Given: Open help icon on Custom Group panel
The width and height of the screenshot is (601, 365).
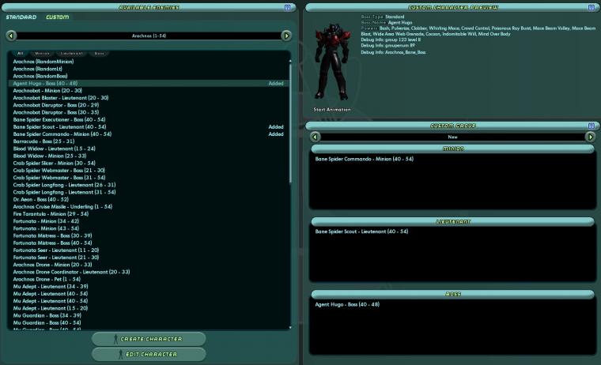Looking at the screenshot, I should coord(591,126).
